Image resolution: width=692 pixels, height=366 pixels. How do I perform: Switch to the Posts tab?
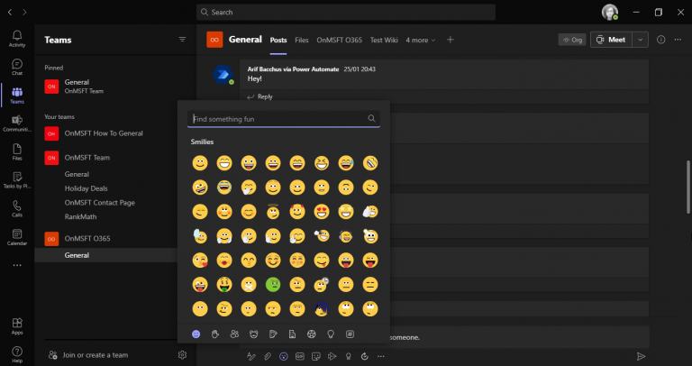(x=278, y=41)
